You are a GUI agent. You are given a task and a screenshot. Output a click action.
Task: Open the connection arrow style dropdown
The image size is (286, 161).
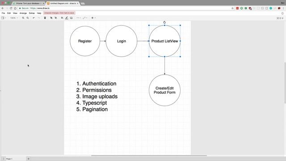coord(79,18)
